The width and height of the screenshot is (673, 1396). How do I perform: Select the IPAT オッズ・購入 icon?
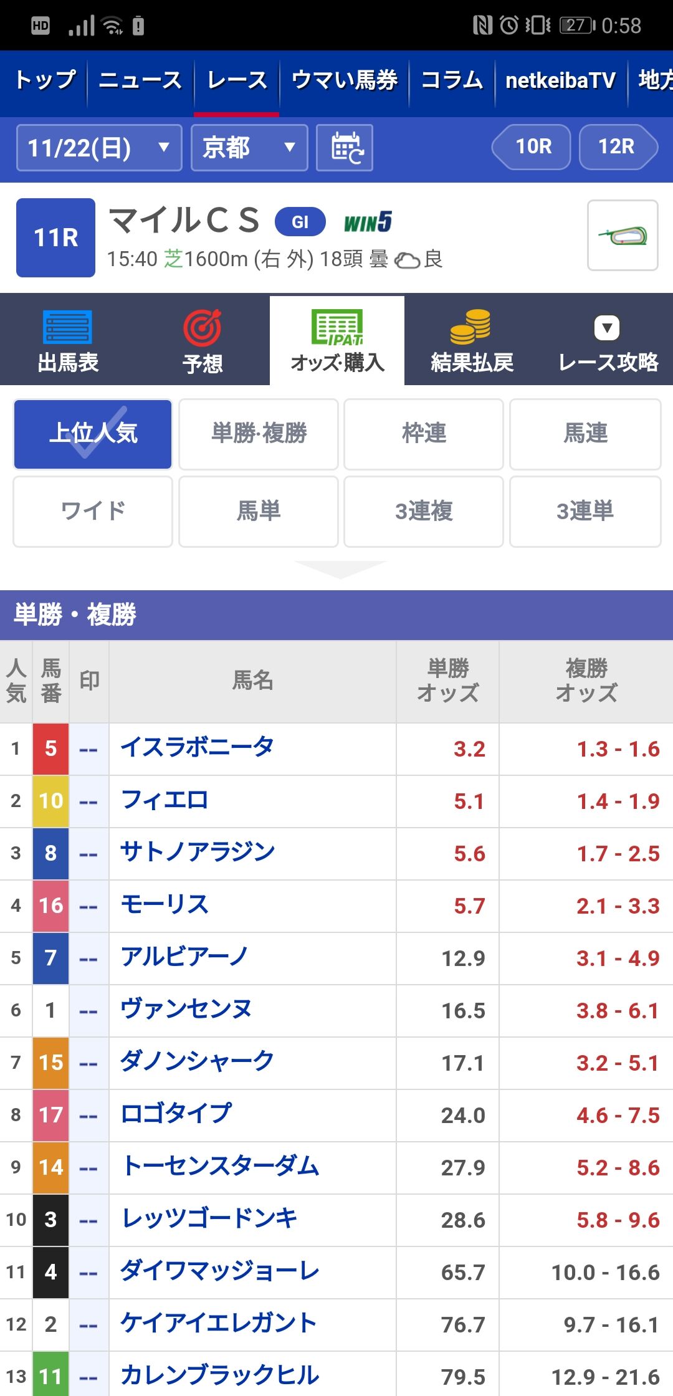337,328
